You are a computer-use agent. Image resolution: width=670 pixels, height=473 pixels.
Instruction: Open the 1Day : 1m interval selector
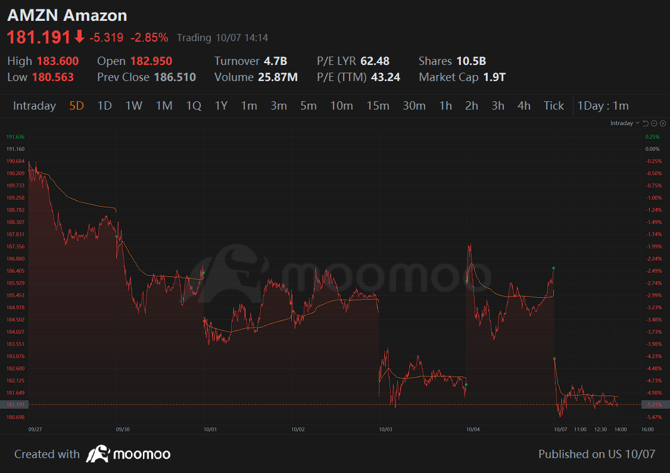[603, 105]
